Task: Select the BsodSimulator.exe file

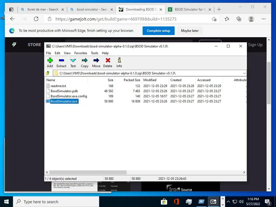Action: click(64, 101)
